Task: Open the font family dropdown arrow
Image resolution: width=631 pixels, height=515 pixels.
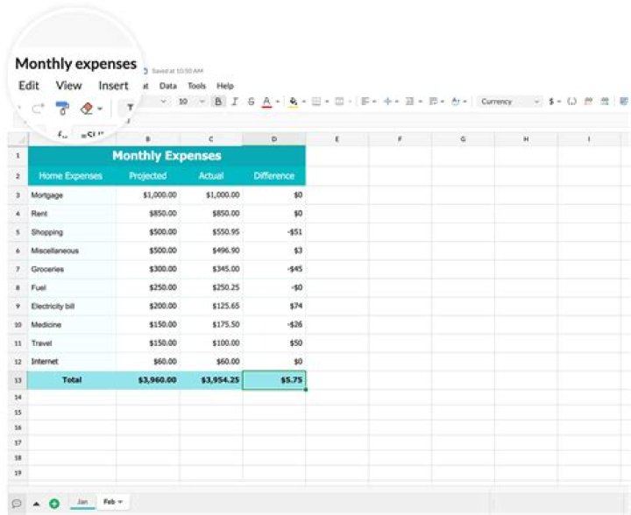Action: [163, 102]
